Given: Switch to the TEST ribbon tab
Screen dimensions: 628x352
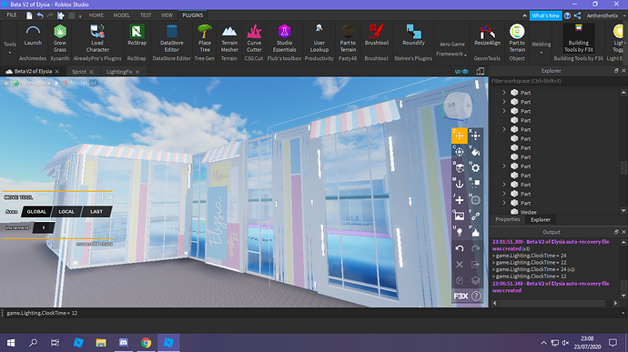Looking at the screenshot, I should [146, 15].
